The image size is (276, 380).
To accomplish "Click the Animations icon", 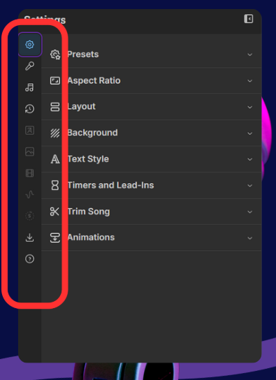I will click(55, 237).
